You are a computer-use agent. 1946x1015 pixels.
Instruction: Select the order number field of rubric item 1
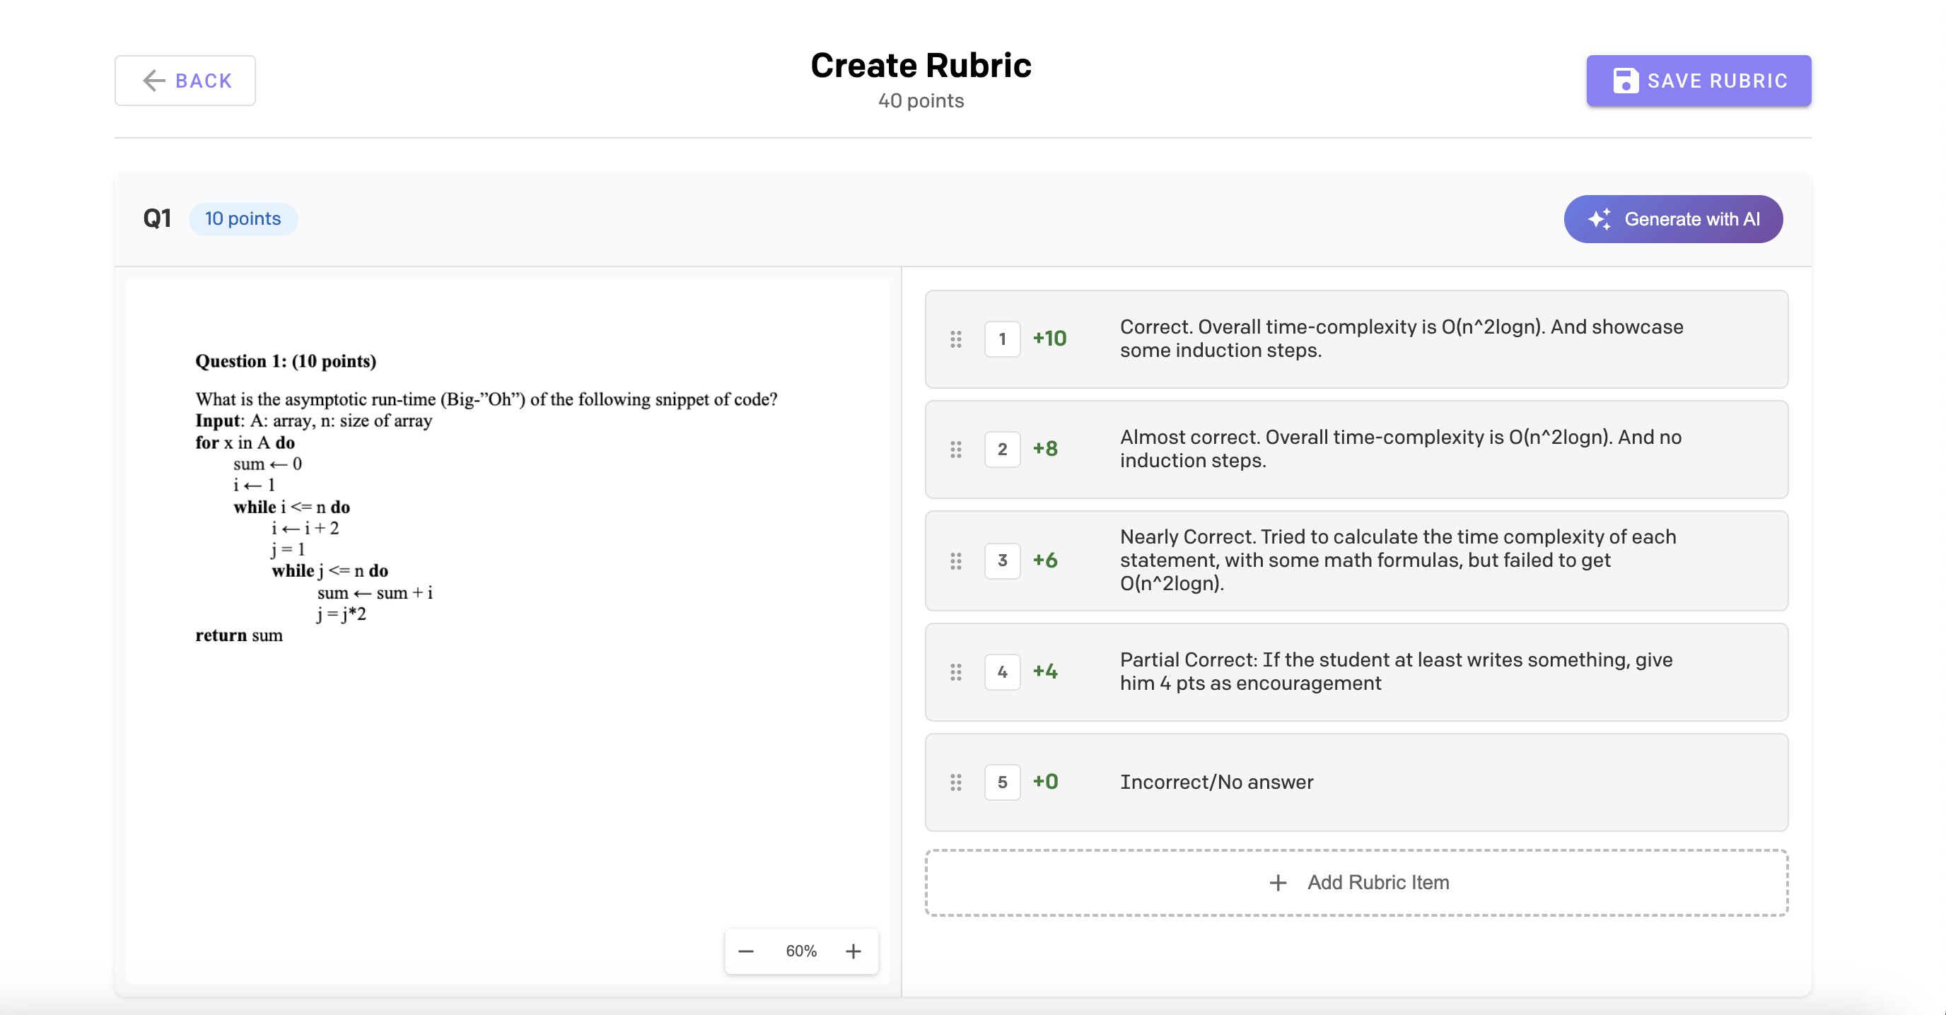coord(1003,339)
